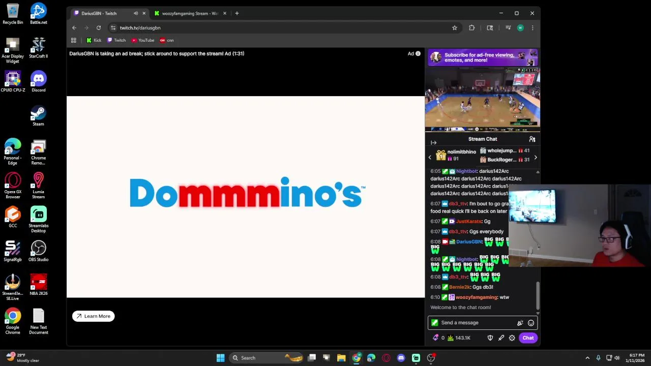Send message with the Chat button
The height and width of the screenshot is (366, 651).
coord(528,338)
